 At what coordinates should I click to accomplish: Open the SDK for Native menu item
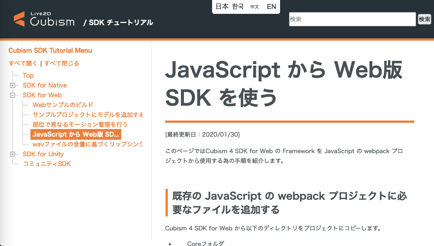coord(45,85)
